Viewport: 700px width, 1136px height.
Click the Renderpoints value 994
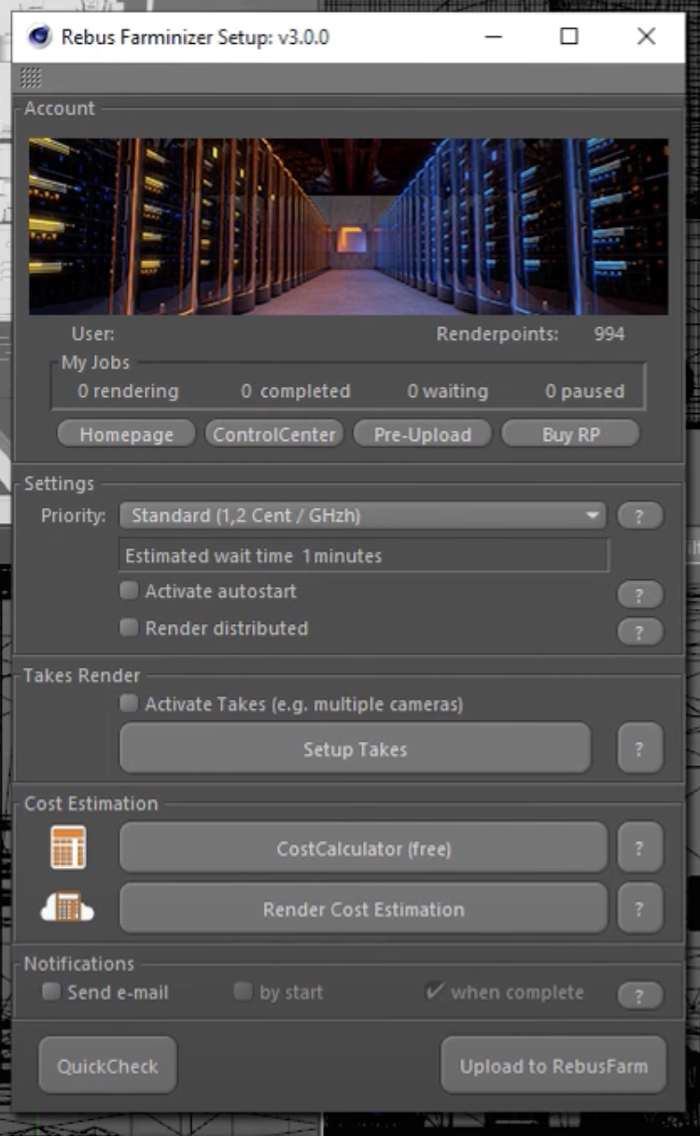pyautogui.click(x=609, y=334)
